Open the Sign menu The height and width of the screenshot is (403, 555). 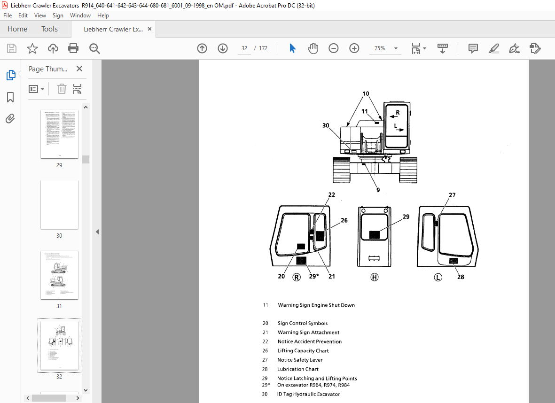coord(58,15)
